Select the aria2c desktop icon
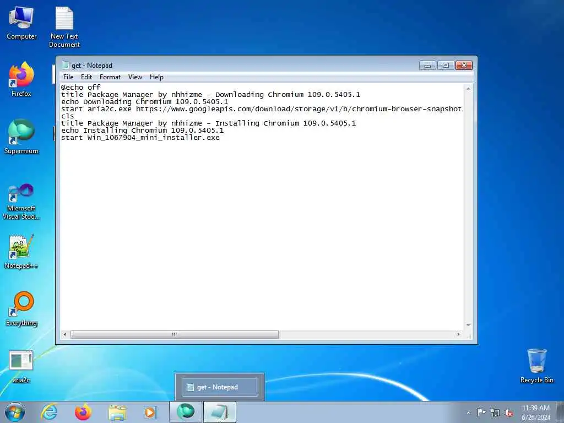Screen dimensions: 564x423 21,367
